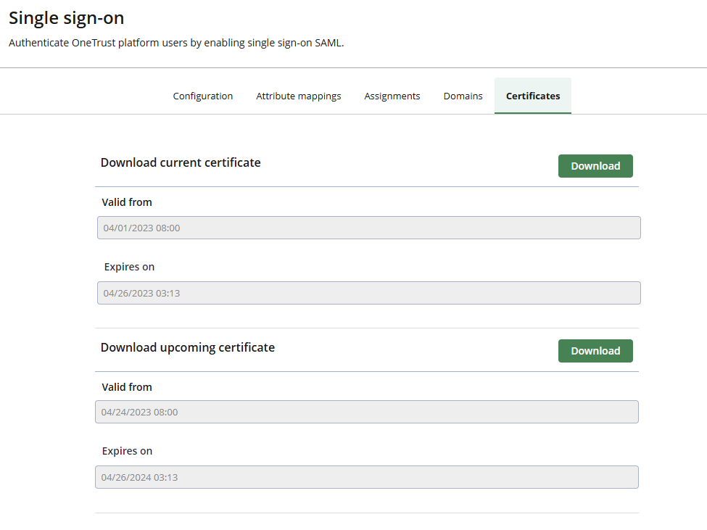Screen dimensions: 707x530
Task: Select the Assignments tab
Action: click(x=392, y=96)
